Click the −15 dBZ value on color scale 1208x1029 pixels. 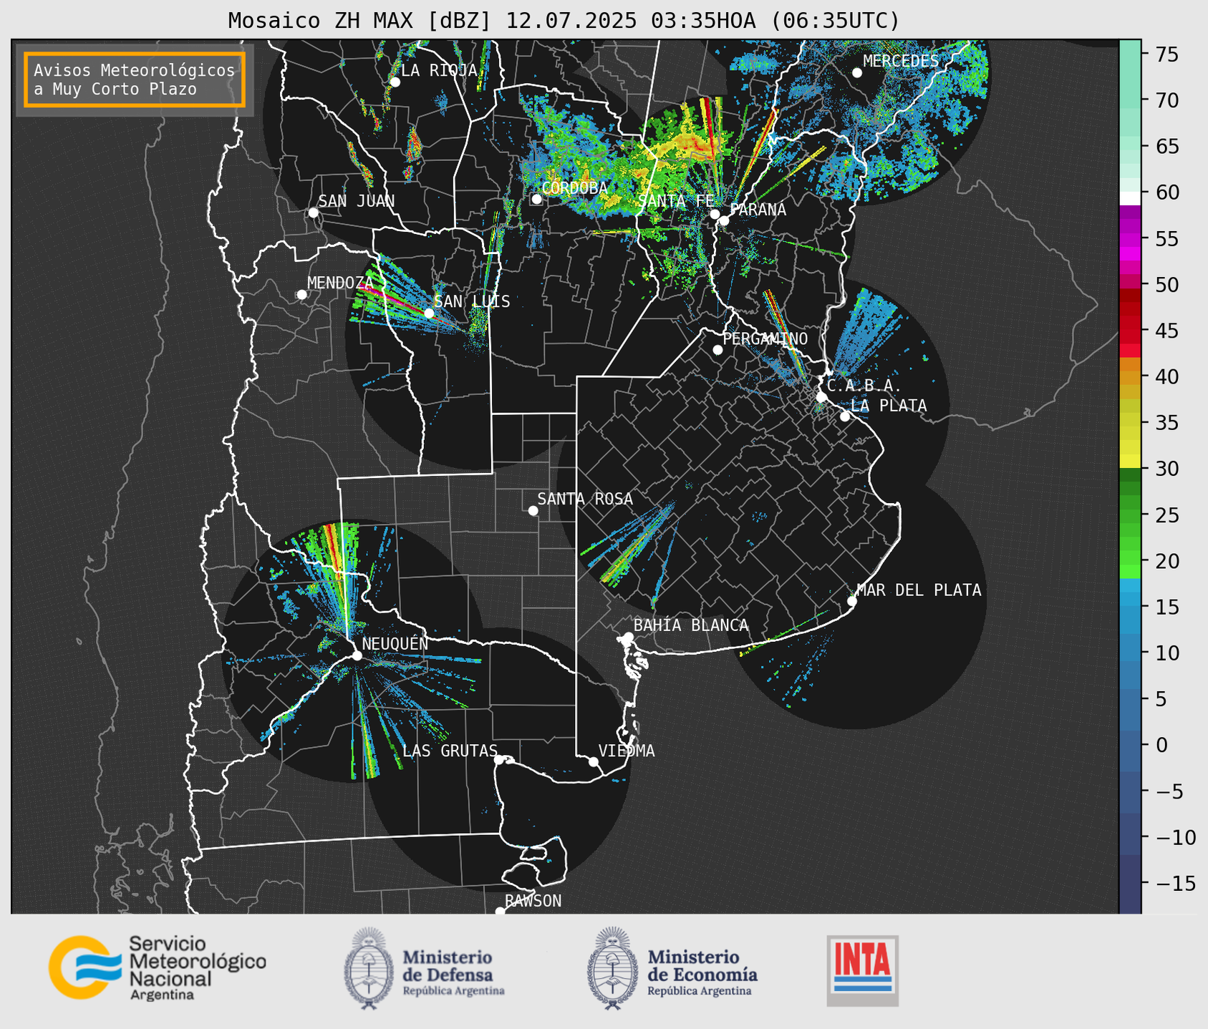(x=1176, y=883)
